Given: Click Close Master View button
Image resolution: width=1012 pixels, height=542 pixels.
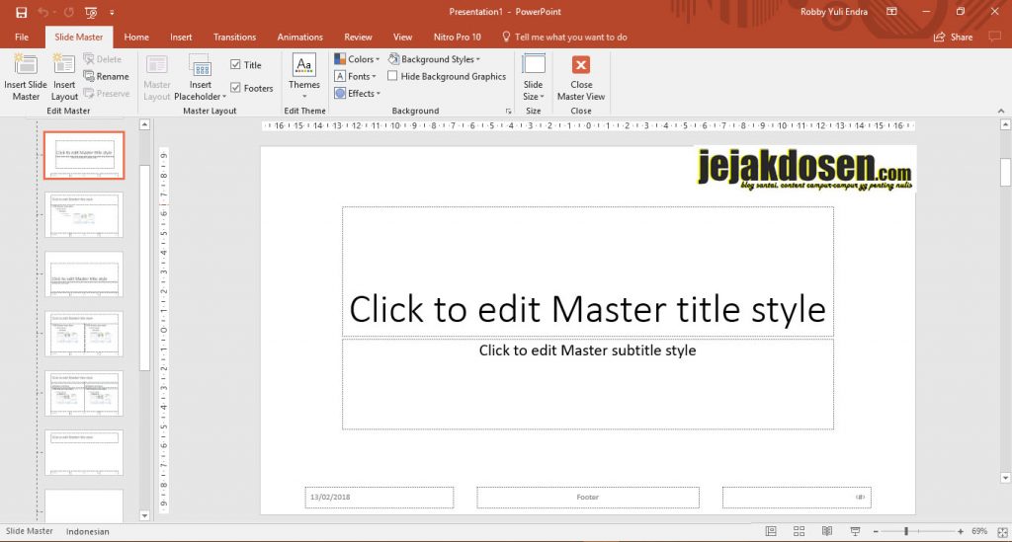Looking at the screenshot, I should [581, 77].
